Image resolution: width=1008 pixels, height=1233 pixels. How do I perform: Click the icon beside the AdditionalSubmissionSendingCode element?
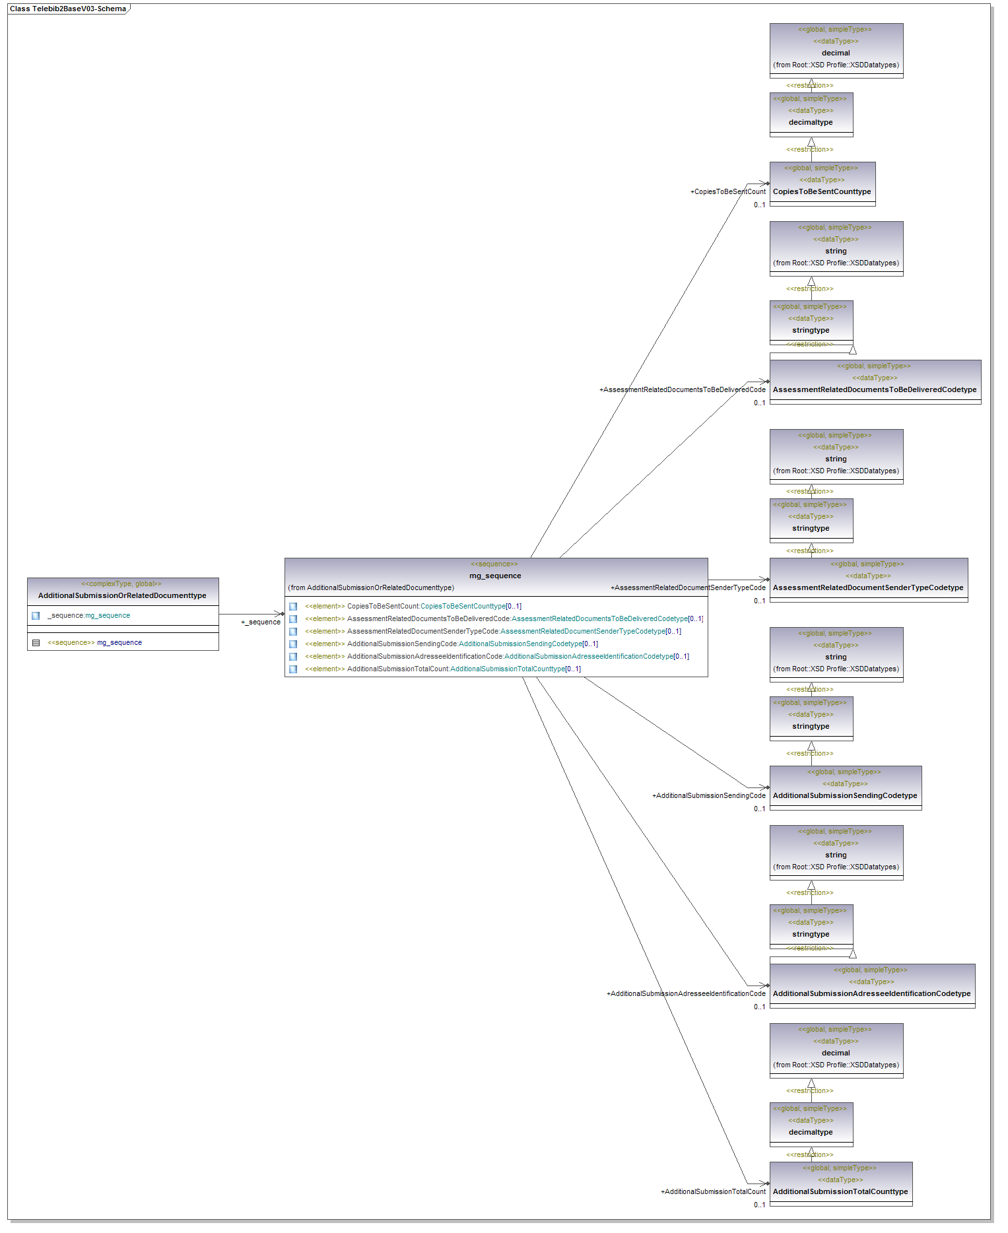(292, 644)
